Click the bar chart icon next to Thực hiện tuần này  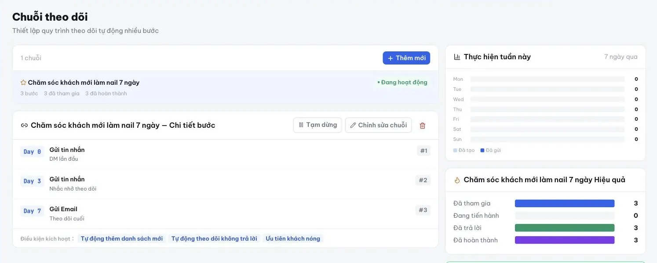click(457, 57)
